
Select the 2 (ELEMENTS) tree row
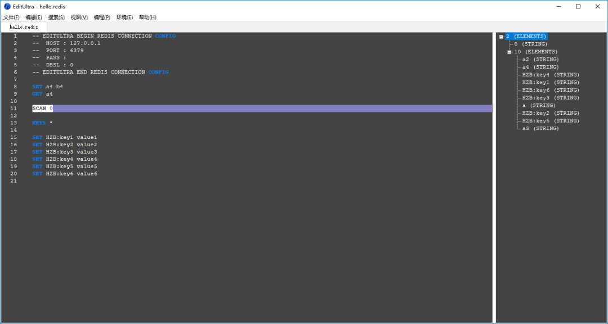tap(526, 37)
